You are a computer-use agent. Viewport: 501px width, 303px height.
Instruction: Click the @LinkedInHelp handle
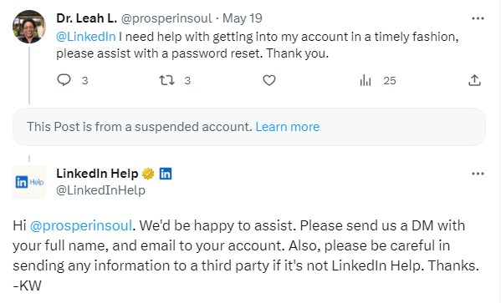(x=100, y=190)
